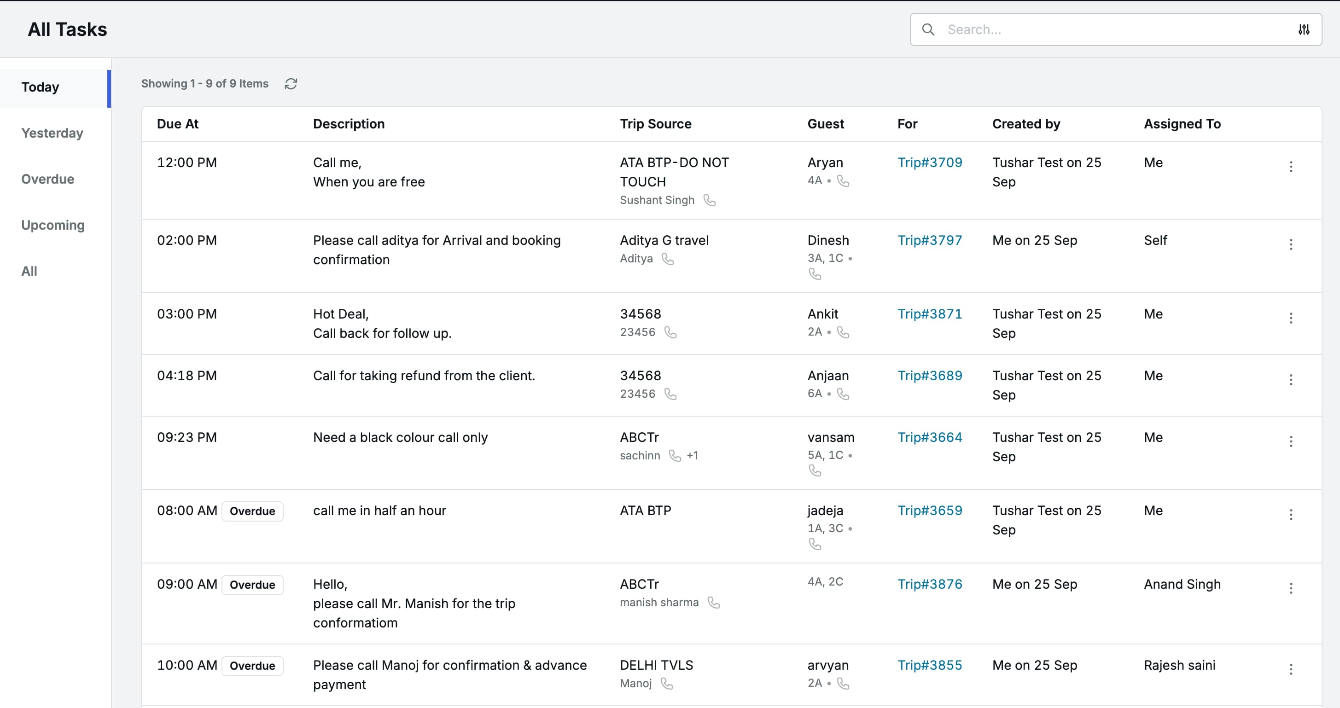1340x708 pixels.
Task: Open actions menu for Rajesh saini's task
Action: click(1292, 669)
